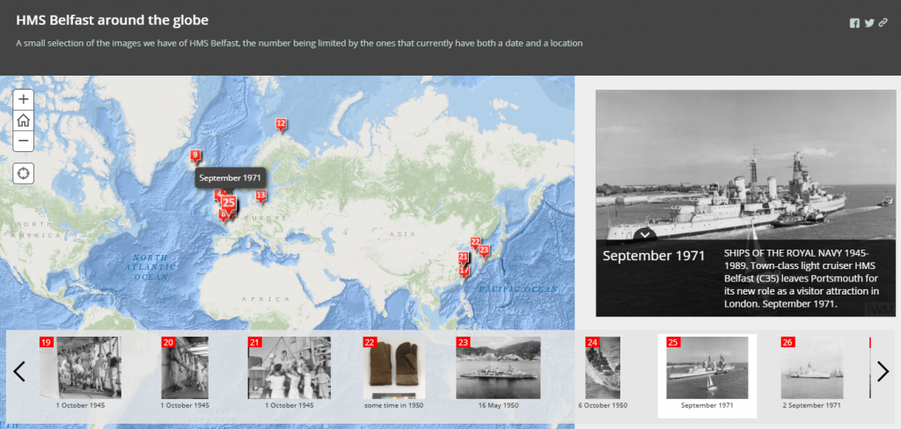Open thumbnail 26 dated 2 September 1971
The image size is (901, 429).
point(811,367)
